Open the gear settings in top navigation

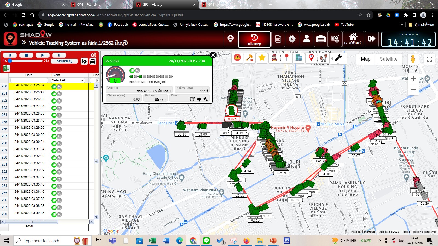pos(292,39)
